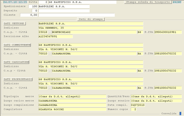
Task: Select the C.a.p. field 25018
Action: pos(43,32)
